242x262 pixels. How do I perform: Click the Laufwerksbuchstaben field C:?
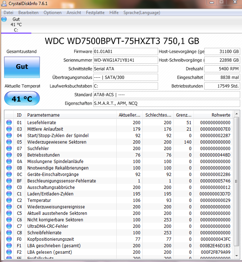125,86
